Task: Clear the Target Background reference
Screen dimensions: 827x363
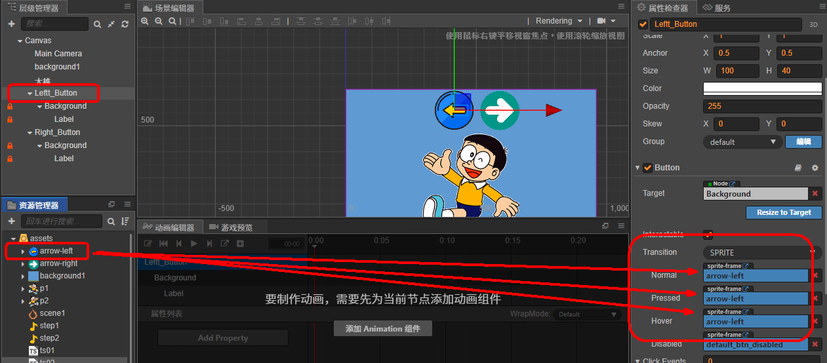Action: coord(815,193)
